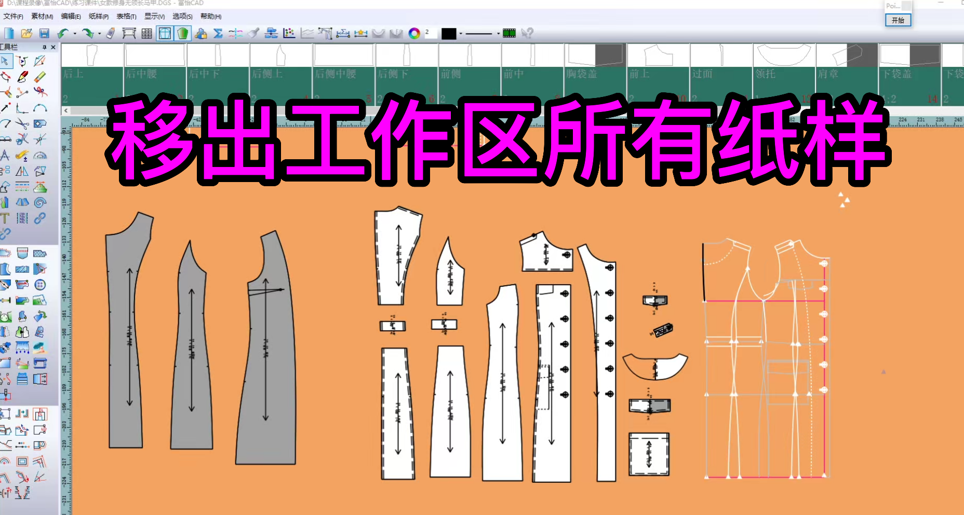
Task: Click the save floppy disk icon
Action: click(x=44, y=34)
